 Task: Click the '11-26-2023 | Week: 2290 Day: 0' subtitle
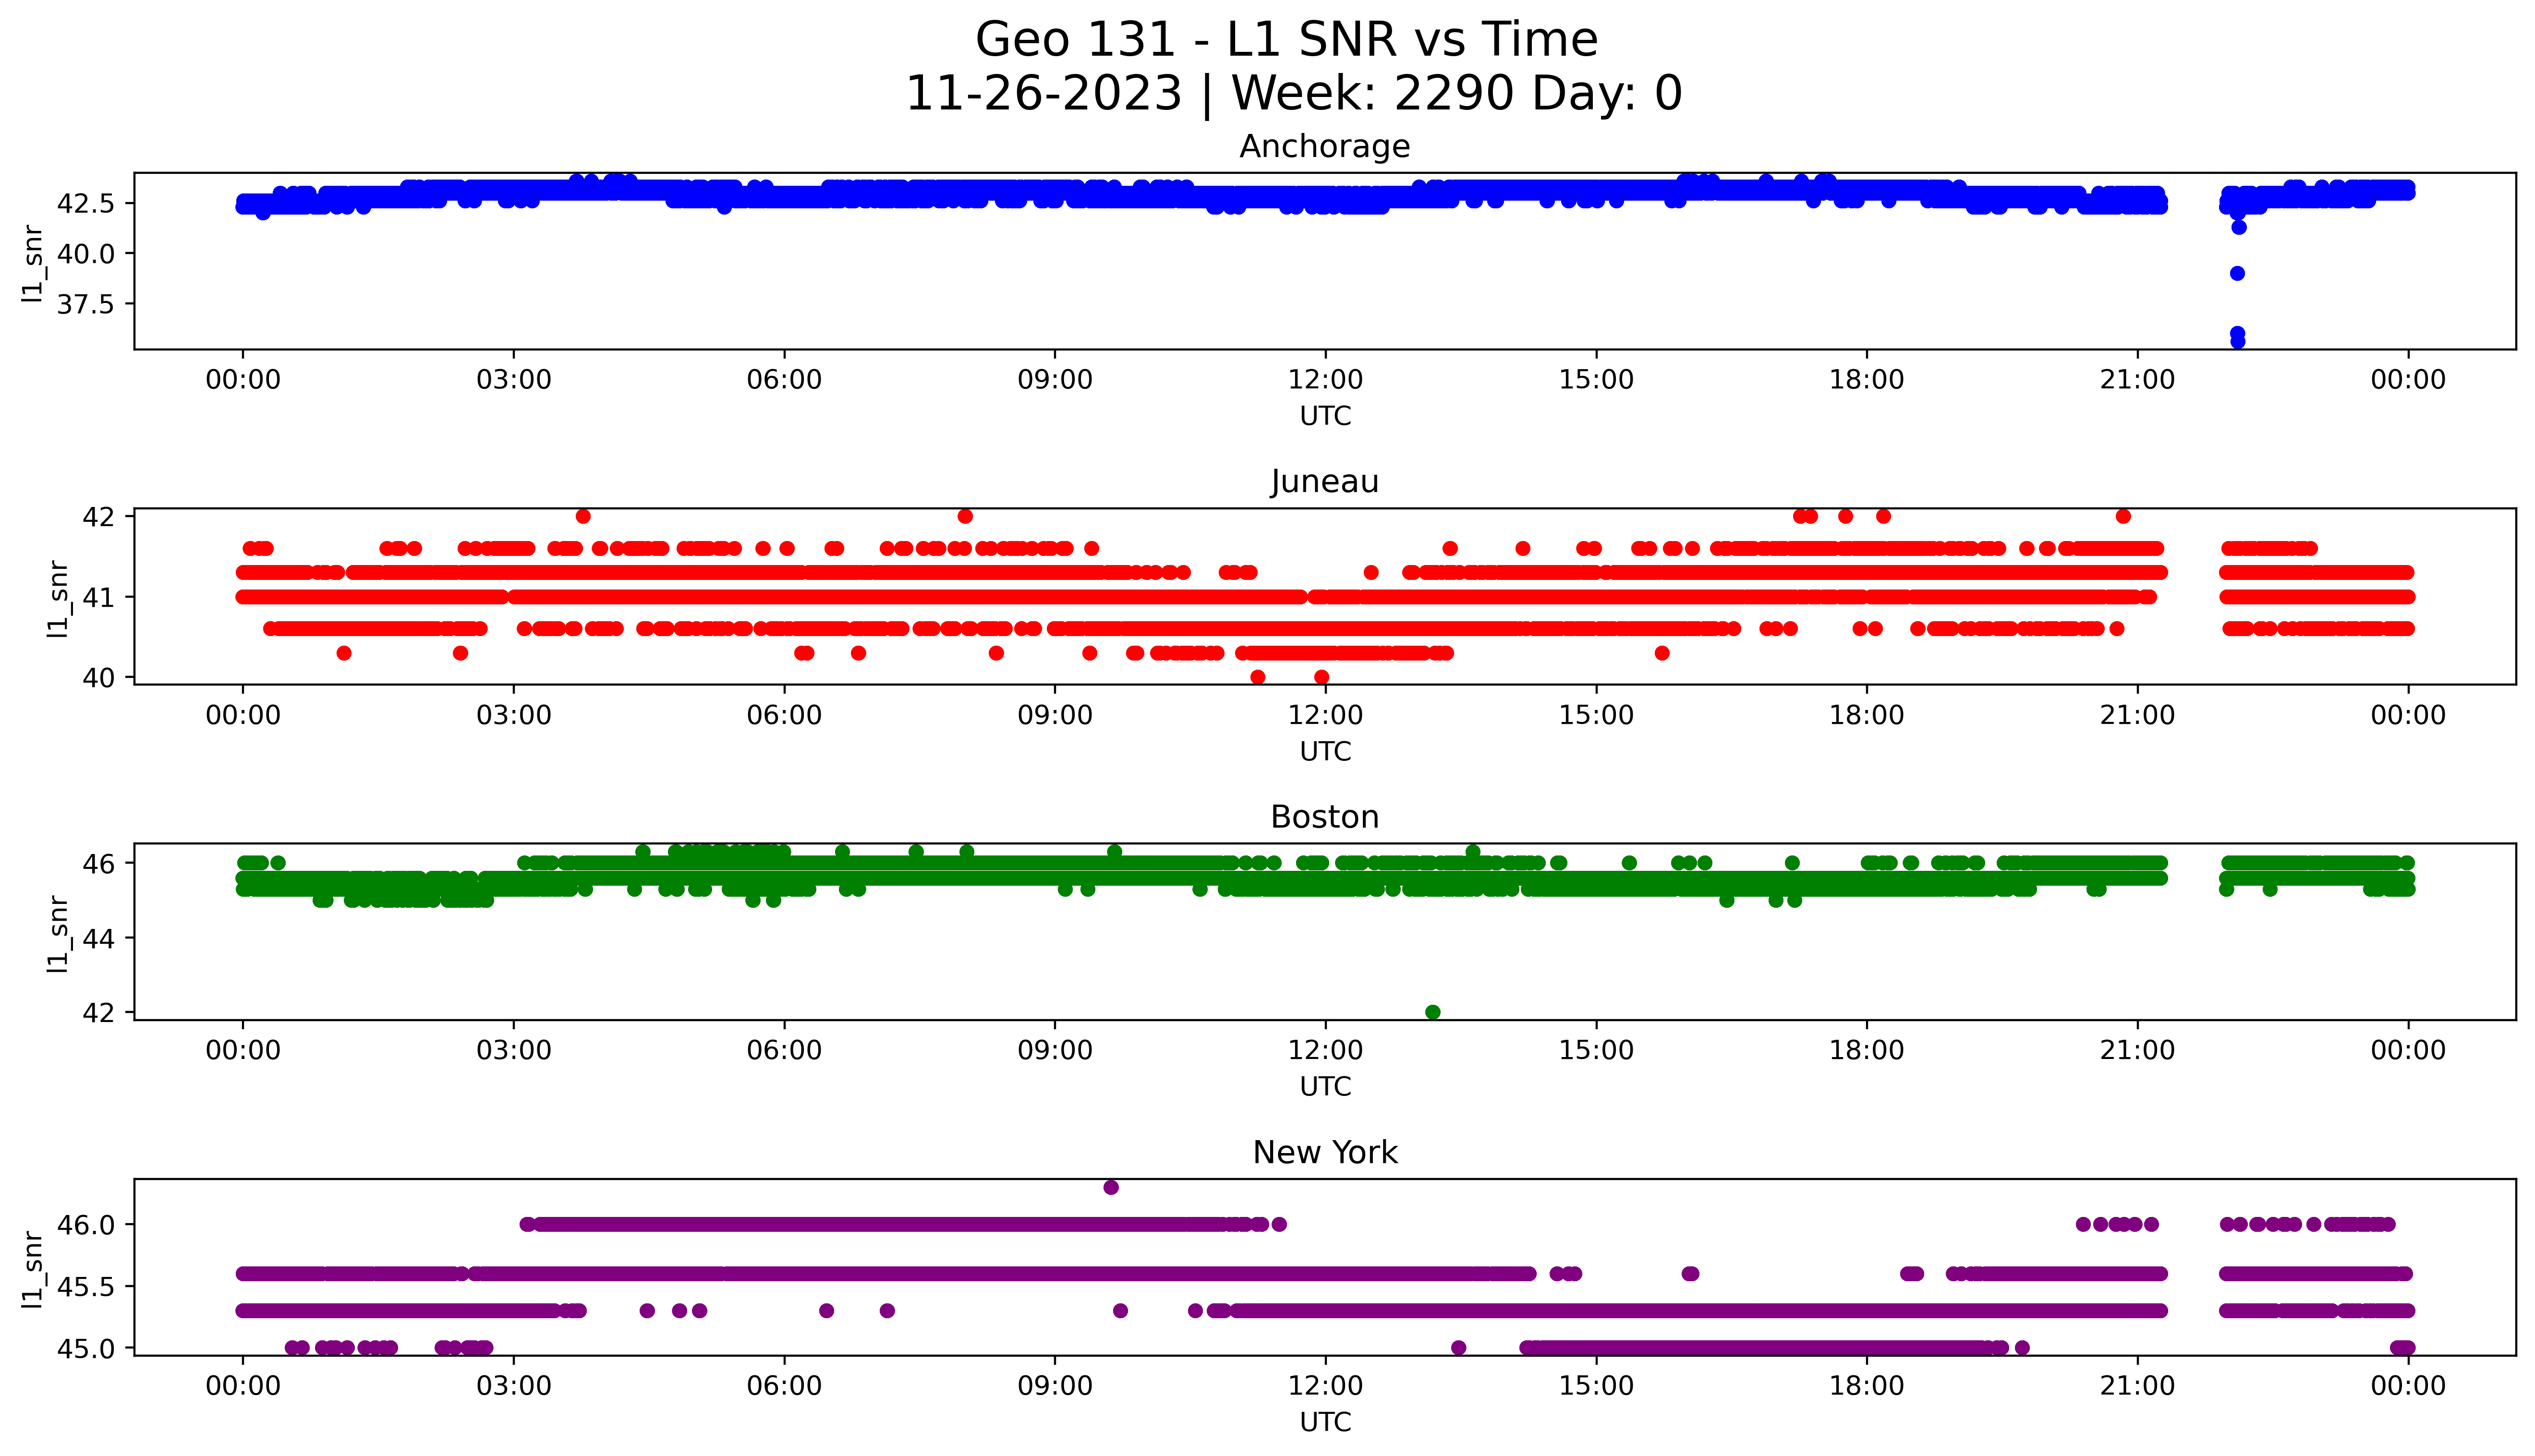click(x=1293, y=94)
